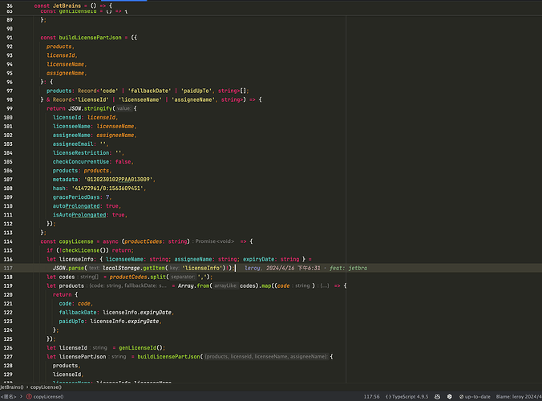Click the async keyword on line 114
Viewport: 542px width, 401px height.
[x=111, y=241]
